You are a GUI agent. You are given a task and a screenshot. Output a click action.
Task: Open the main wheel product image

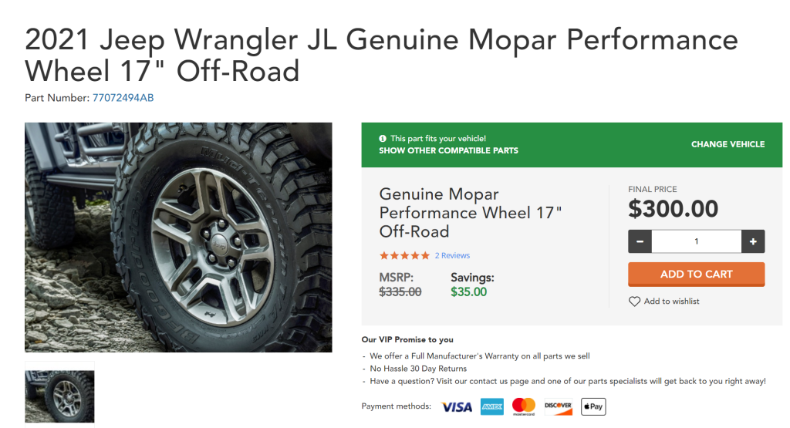tap(178, 238)
